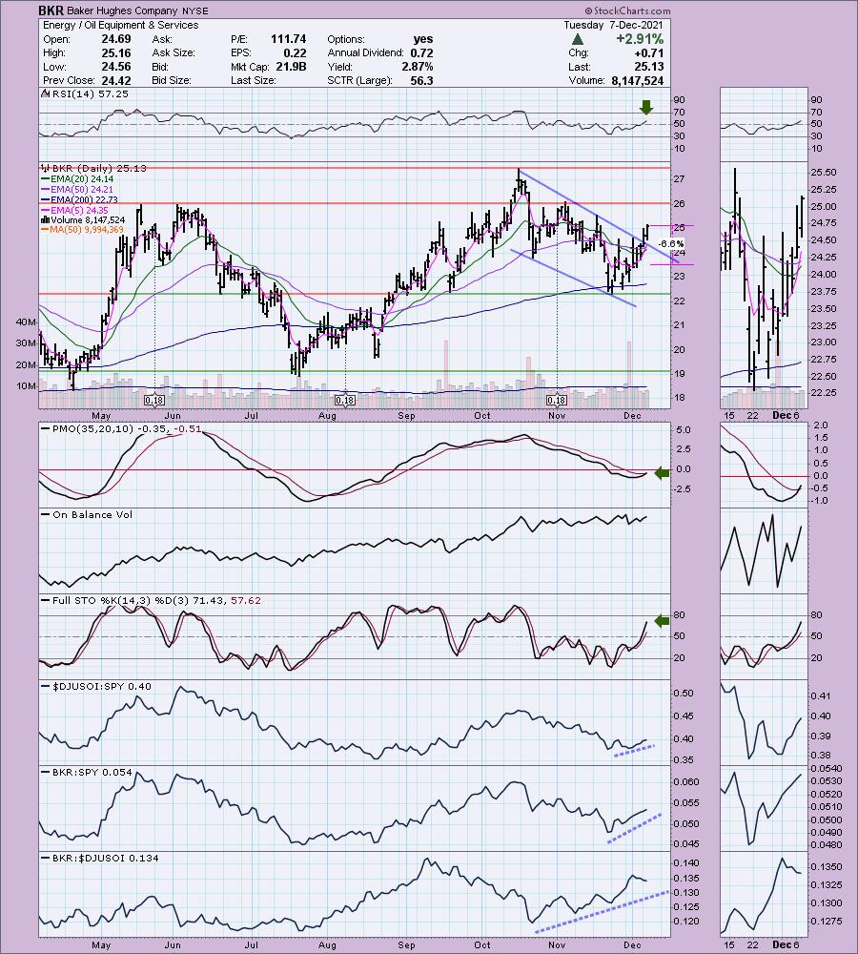Click the 27 price axis label
Viewport: 858px width, 954px height.
[679, 179]
